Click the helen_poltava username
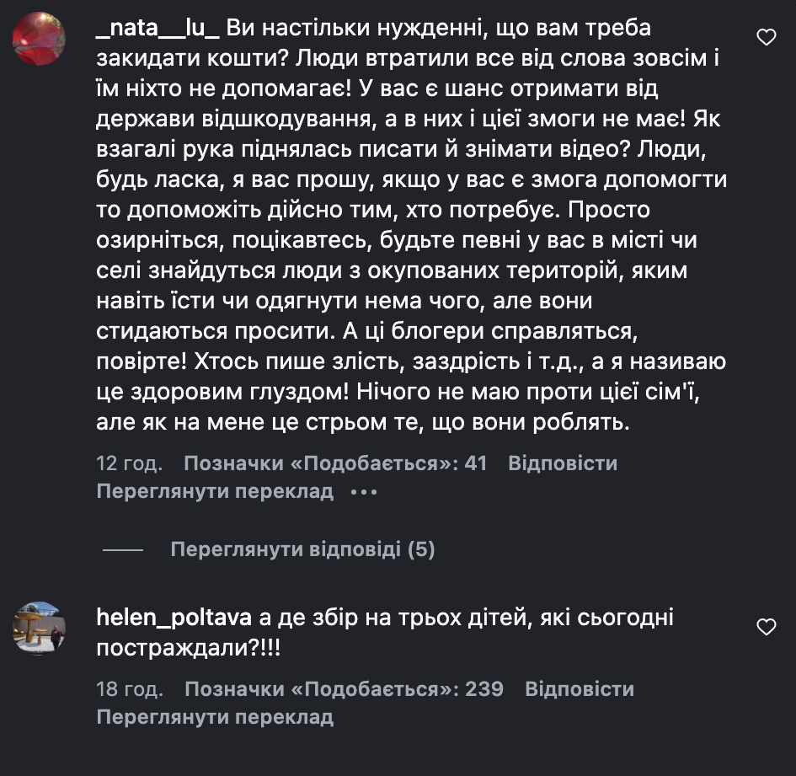Image resolution: width=796 pixels, height=776 pixels. coord(174,618)
